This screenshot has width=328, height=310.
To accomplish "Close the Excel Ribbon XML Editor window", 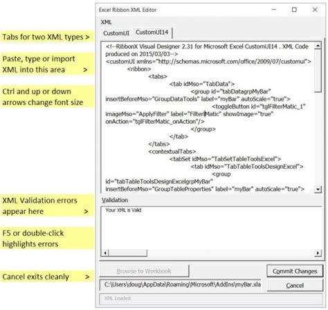I will point(315,10).
